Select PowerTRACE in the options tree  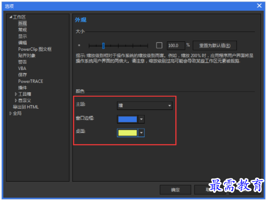coord(31,81)
